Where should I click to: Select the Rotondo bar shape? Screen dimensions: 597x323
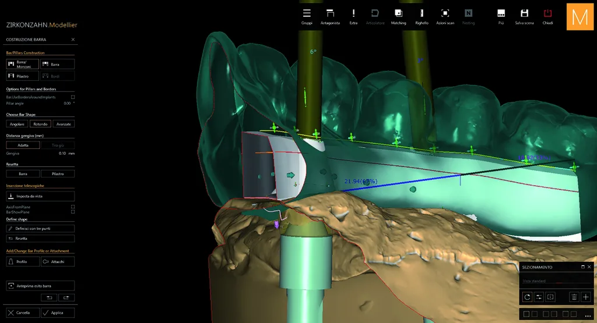coord(40,124)
